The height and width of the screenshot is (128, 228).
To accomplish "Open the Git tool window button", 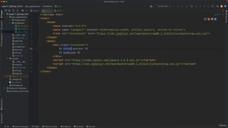I will coord(7,127).
